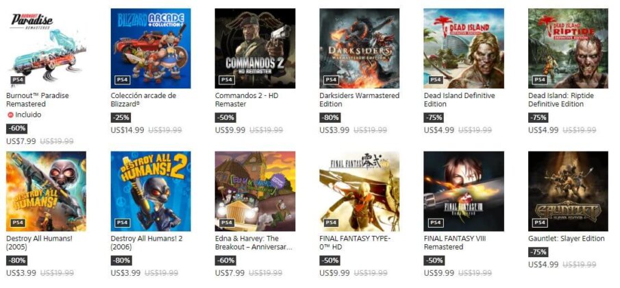Select the Commandos 2 HD Remaster thumbnail
The height and width of the screenshot is (288, 620).
click(255, 48)
